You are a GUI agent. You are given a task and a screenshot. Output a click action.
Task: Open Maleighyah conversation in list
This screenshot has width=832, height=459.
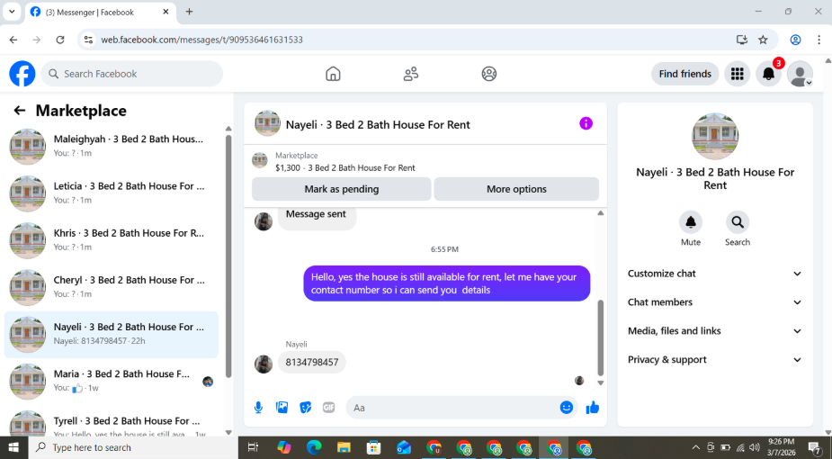112,146
